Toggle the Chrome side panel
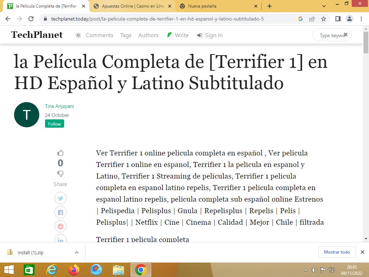369x277 pixels. pyautogui.click(x=338, y=19)
